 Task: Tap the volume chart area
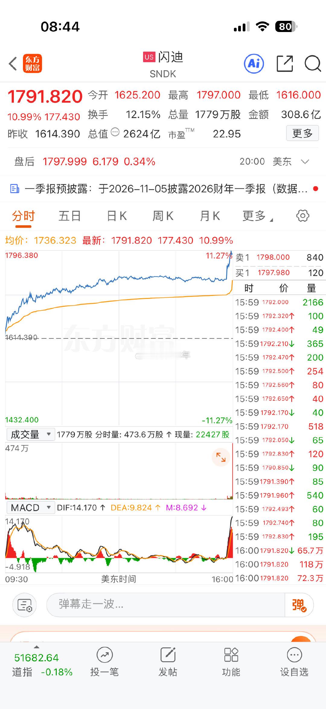tap(119, 471)
